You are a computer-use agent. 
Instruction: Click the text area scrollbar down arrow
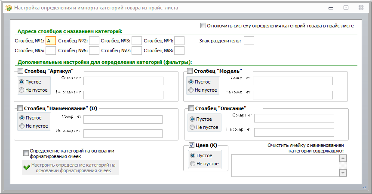click(343, 173)
